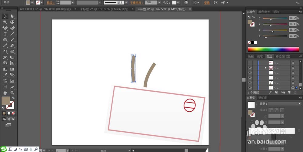Select the Zoom magnifier tool
Image resolution: width=303 pixels, height=152 pixels.
pos(12,93)
